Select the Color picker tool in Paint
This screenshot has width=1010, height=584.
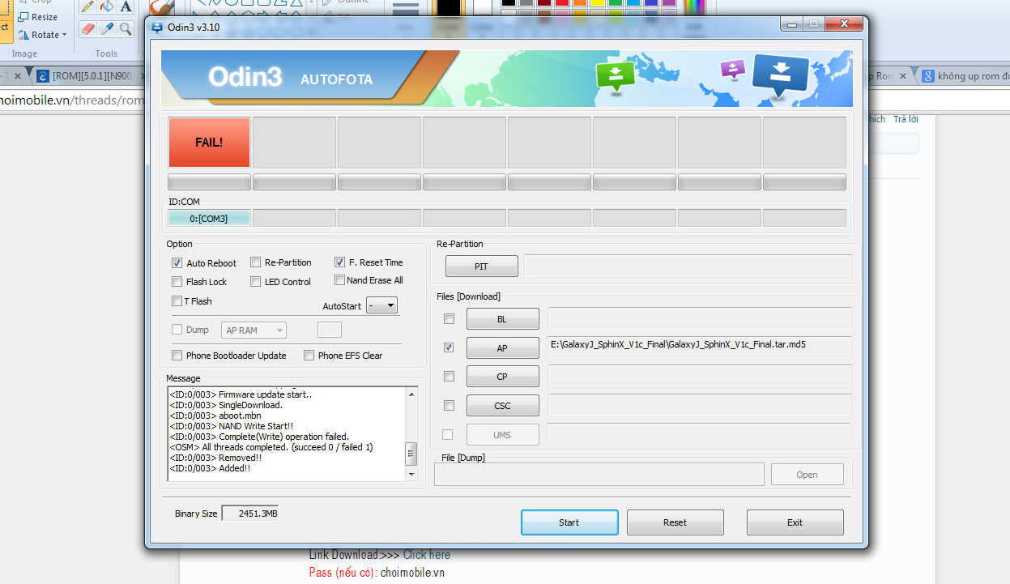(x=107, y=29)
